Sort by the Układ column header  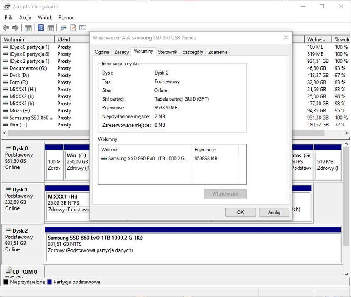coord(72,39)
